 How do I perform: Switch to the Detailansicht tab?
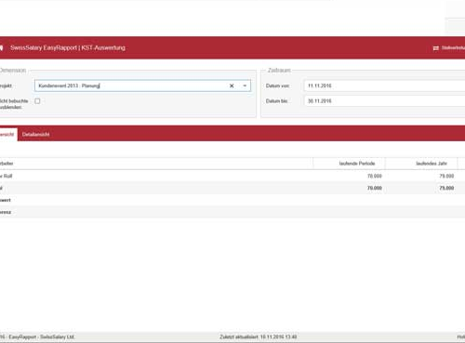coord(35,135)
